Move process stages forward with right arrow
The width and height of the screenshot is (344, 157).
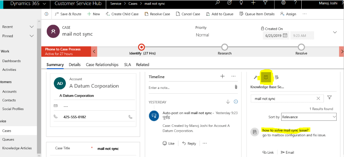(x=342, y=52)
